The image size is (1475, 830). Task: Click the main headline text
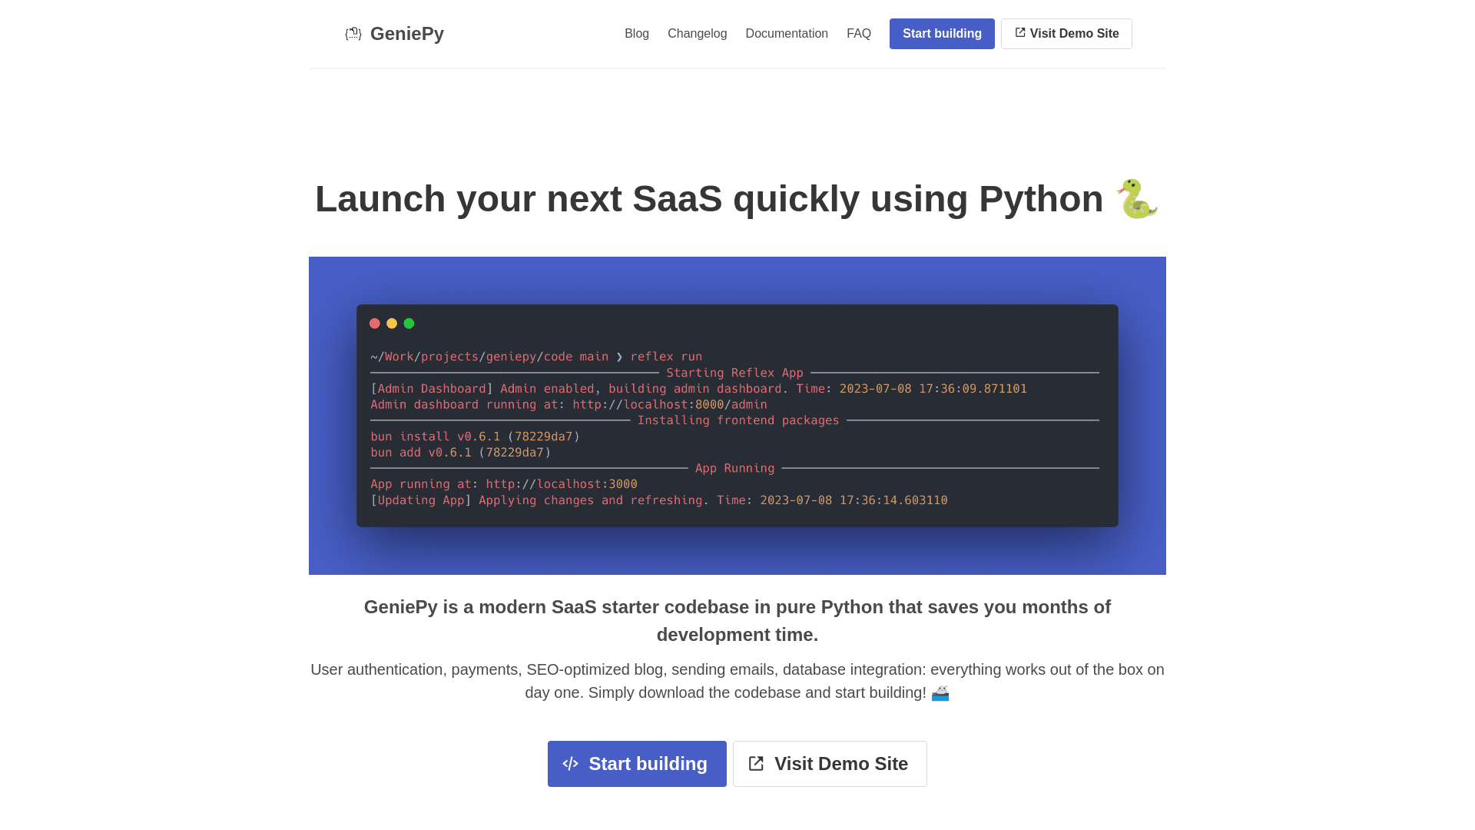tap(708, 199)
